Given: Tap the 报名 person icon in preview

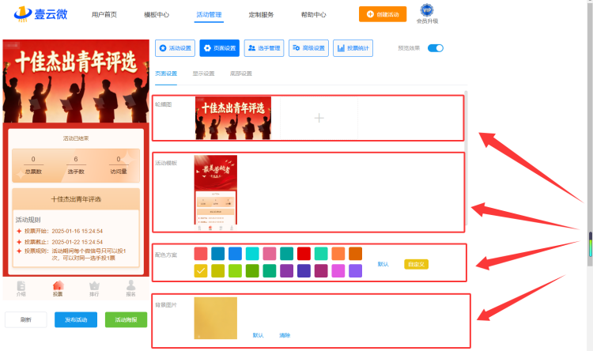Looking at the screenshot, I should [130, 285].
